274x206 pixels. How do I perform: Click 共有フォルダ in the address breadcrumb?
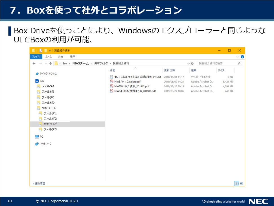(x=101, y=63)
